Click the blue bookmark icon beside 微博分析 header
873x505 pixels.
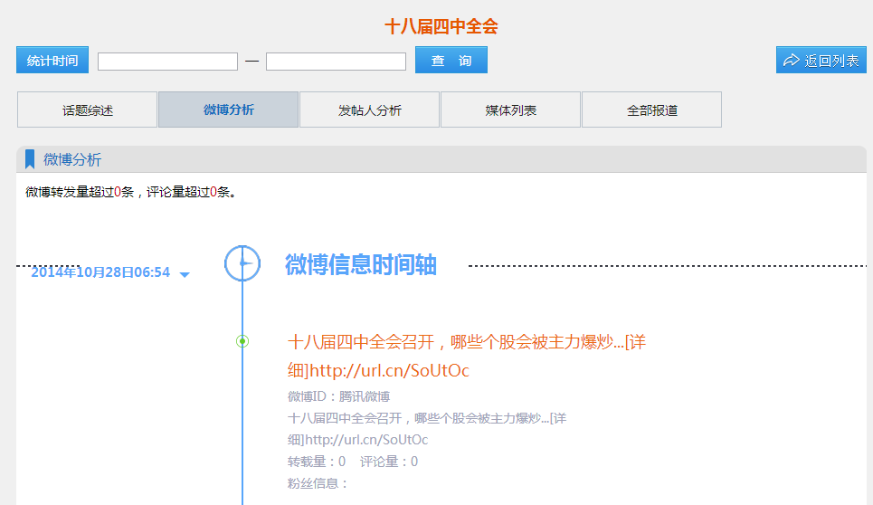[30, 159]
